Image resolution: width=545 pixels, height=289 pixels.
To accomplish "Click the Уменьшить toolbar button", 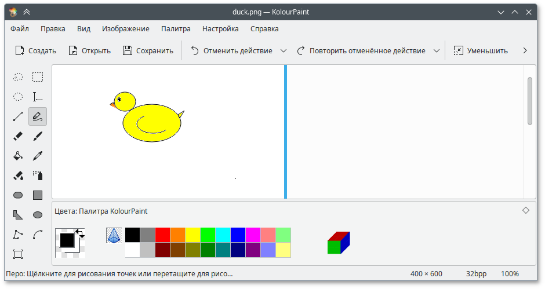I will (481, 51).
